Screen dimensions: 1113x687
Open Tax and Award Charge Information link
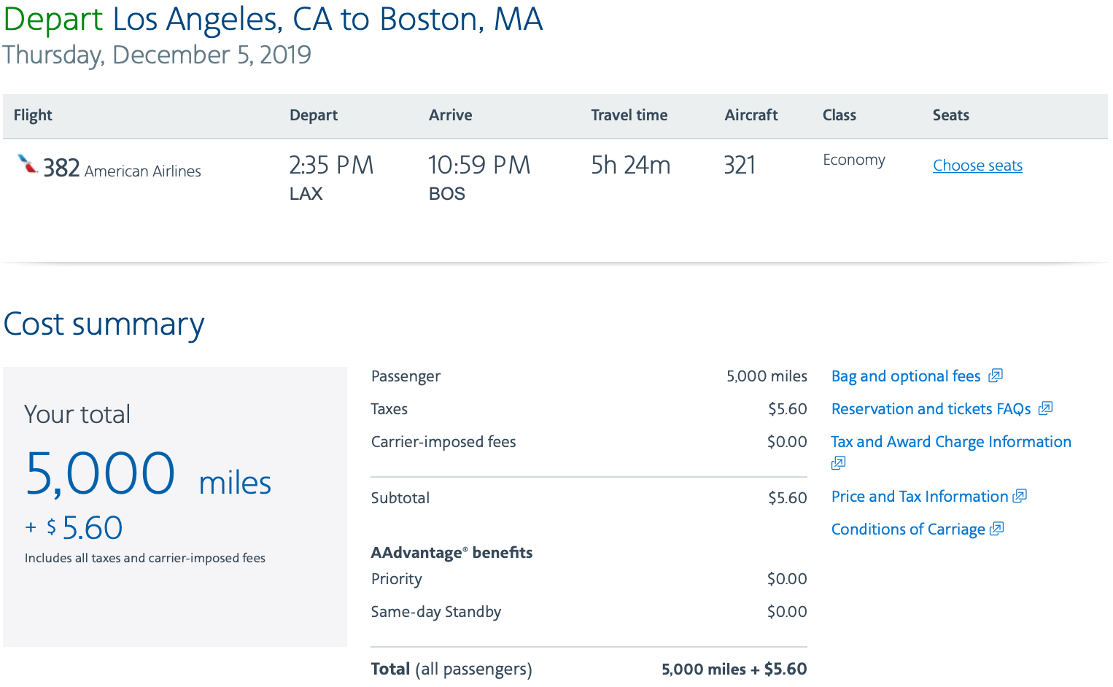pos(951,442)
